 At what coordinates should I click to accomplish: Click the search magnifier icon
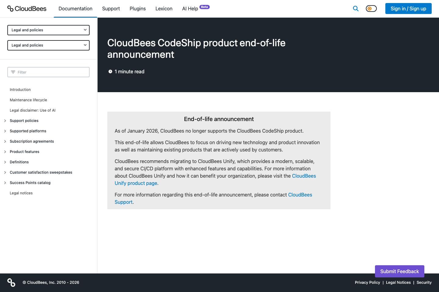point(355,9)
